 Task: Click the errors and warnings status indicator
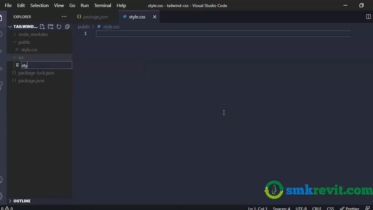(6, 208)
